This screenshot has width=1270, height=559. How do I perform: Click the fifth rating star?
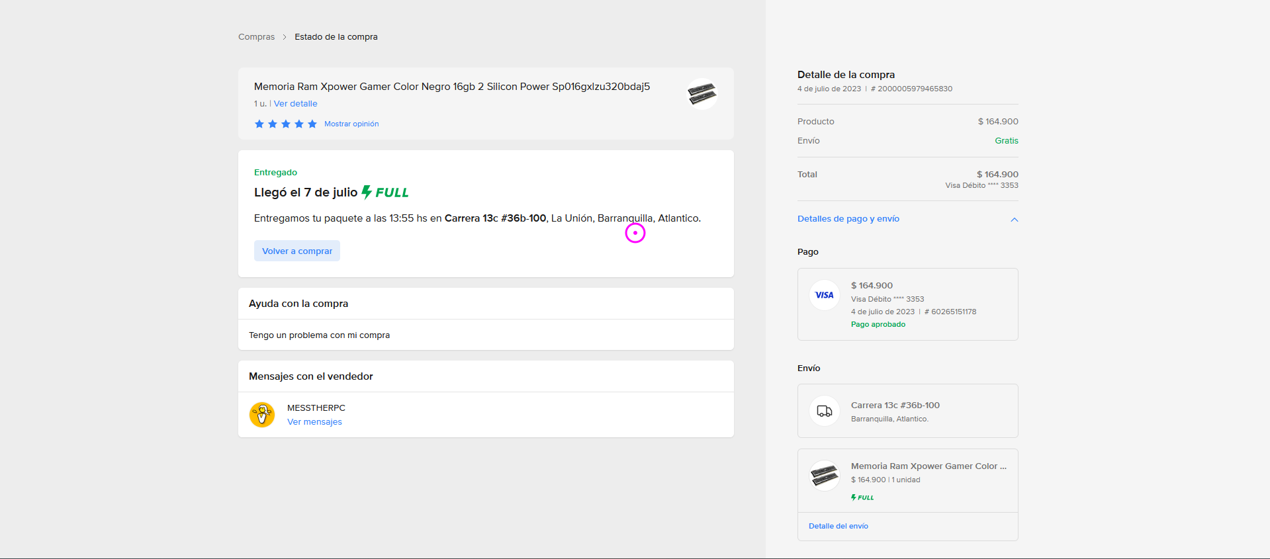(x=312, y=124)
